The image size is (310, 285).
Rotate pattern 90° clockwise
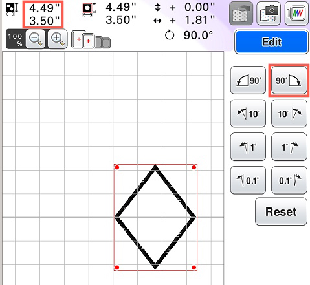(x=289, y=80)
